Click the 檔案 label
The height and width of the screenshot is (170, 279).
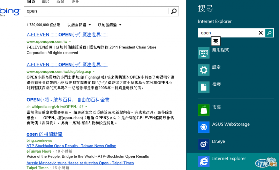pos(217,84)
